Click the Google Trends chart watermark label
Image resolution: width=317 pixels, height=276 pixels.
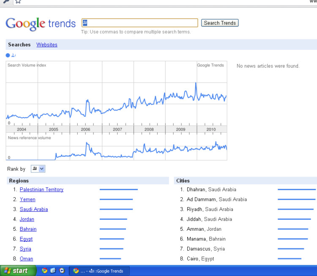pos(210,65)
